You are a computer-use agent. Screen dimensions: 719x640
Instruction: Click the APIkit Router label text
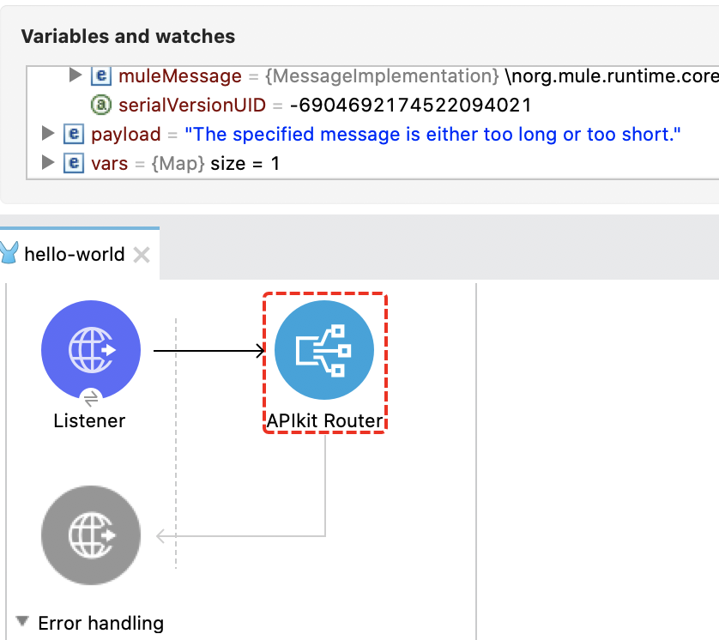click(324, 420)
